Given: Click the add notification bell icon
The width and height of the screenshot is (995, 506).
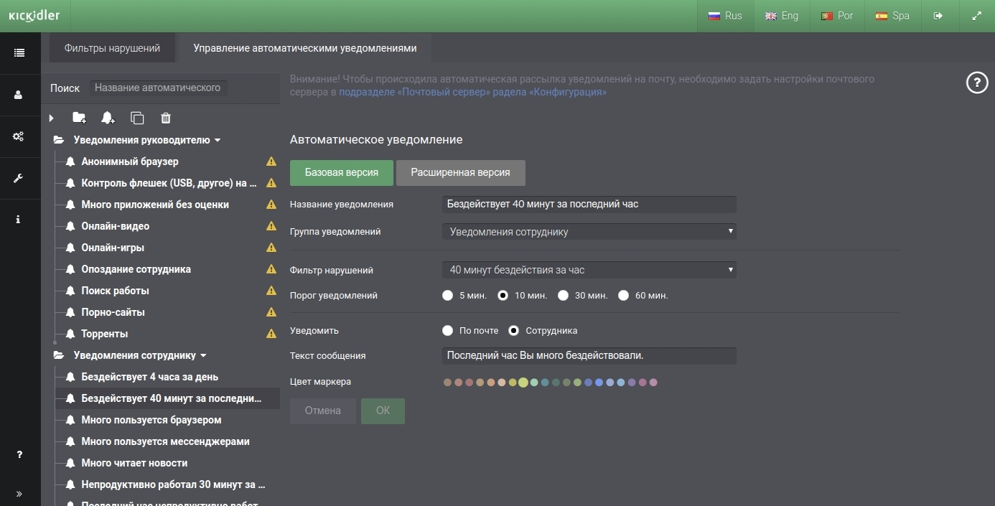Looking at the screenshot, I should pos(108,118).
